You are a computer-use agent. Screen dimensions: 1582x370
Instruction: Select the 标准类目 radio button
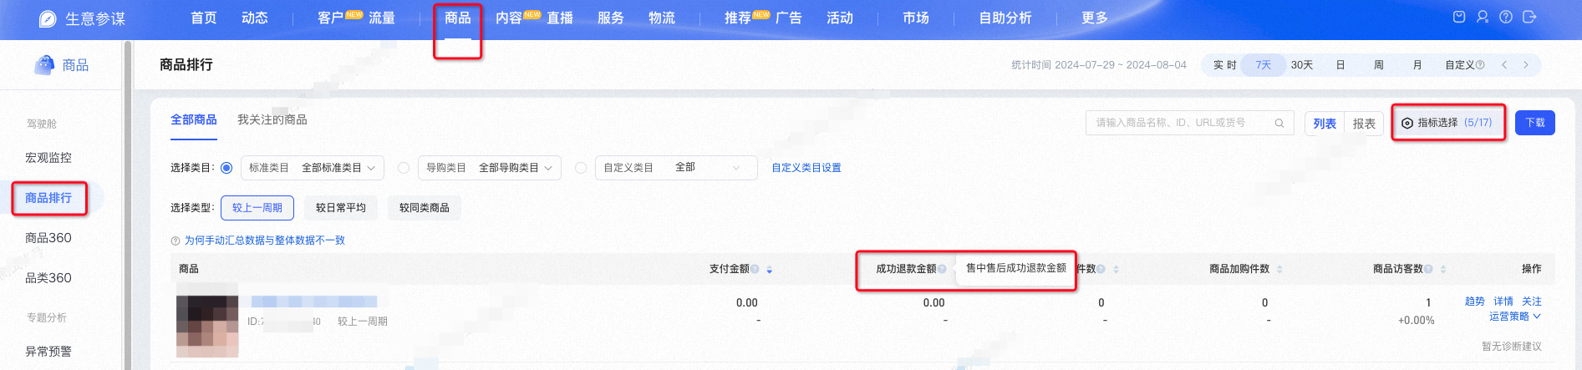point(226,168)
